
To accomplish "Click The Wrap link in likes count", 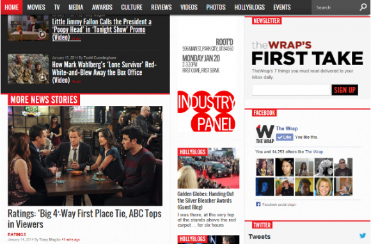I will pos(314,151).
